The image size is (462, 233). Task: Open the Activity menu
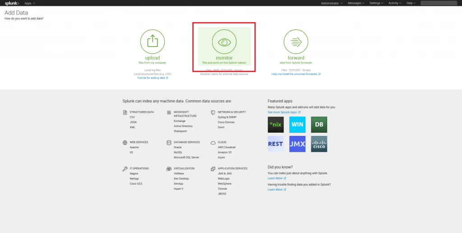395,3
